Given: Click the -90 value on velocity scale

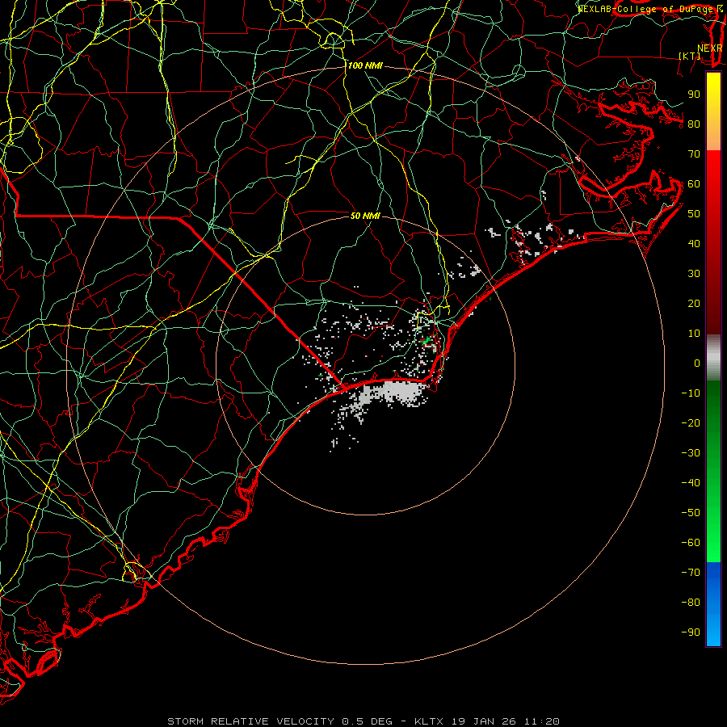Looking at the screenshot, I should click(x=691, y=632).
